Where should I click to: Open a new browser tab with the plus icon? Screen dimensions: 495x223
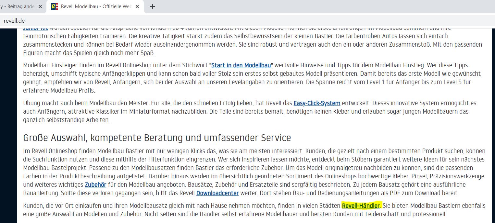pos(153,6)
